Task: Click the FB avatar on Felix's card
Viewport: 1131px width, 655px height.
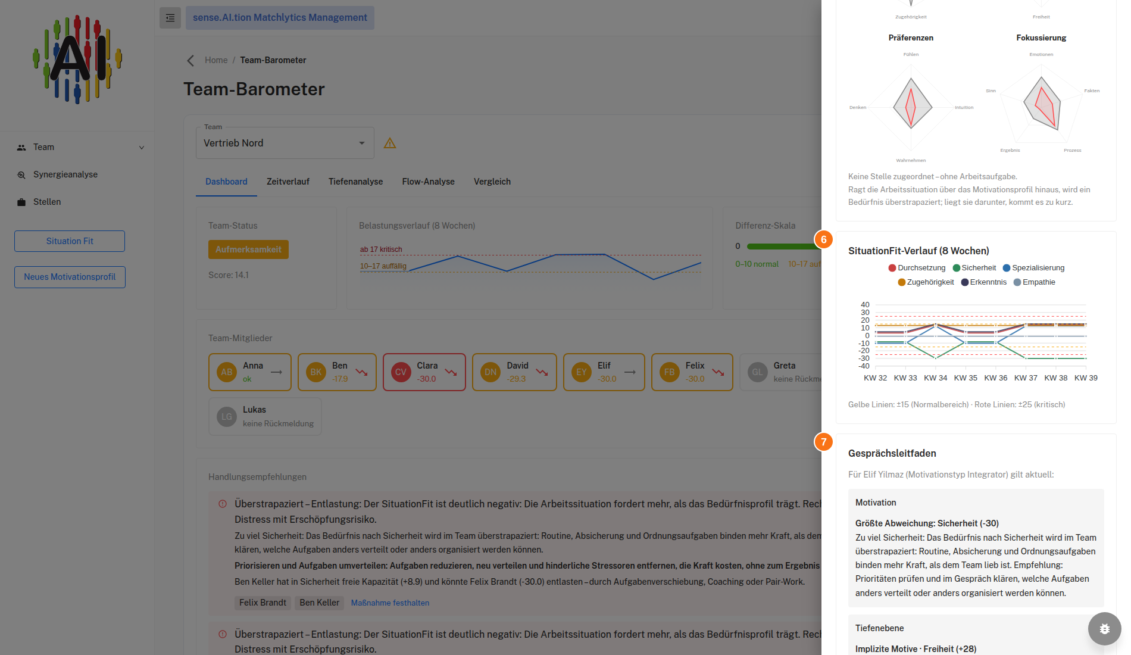Action: pyautogui.click(x=670, y=372)
